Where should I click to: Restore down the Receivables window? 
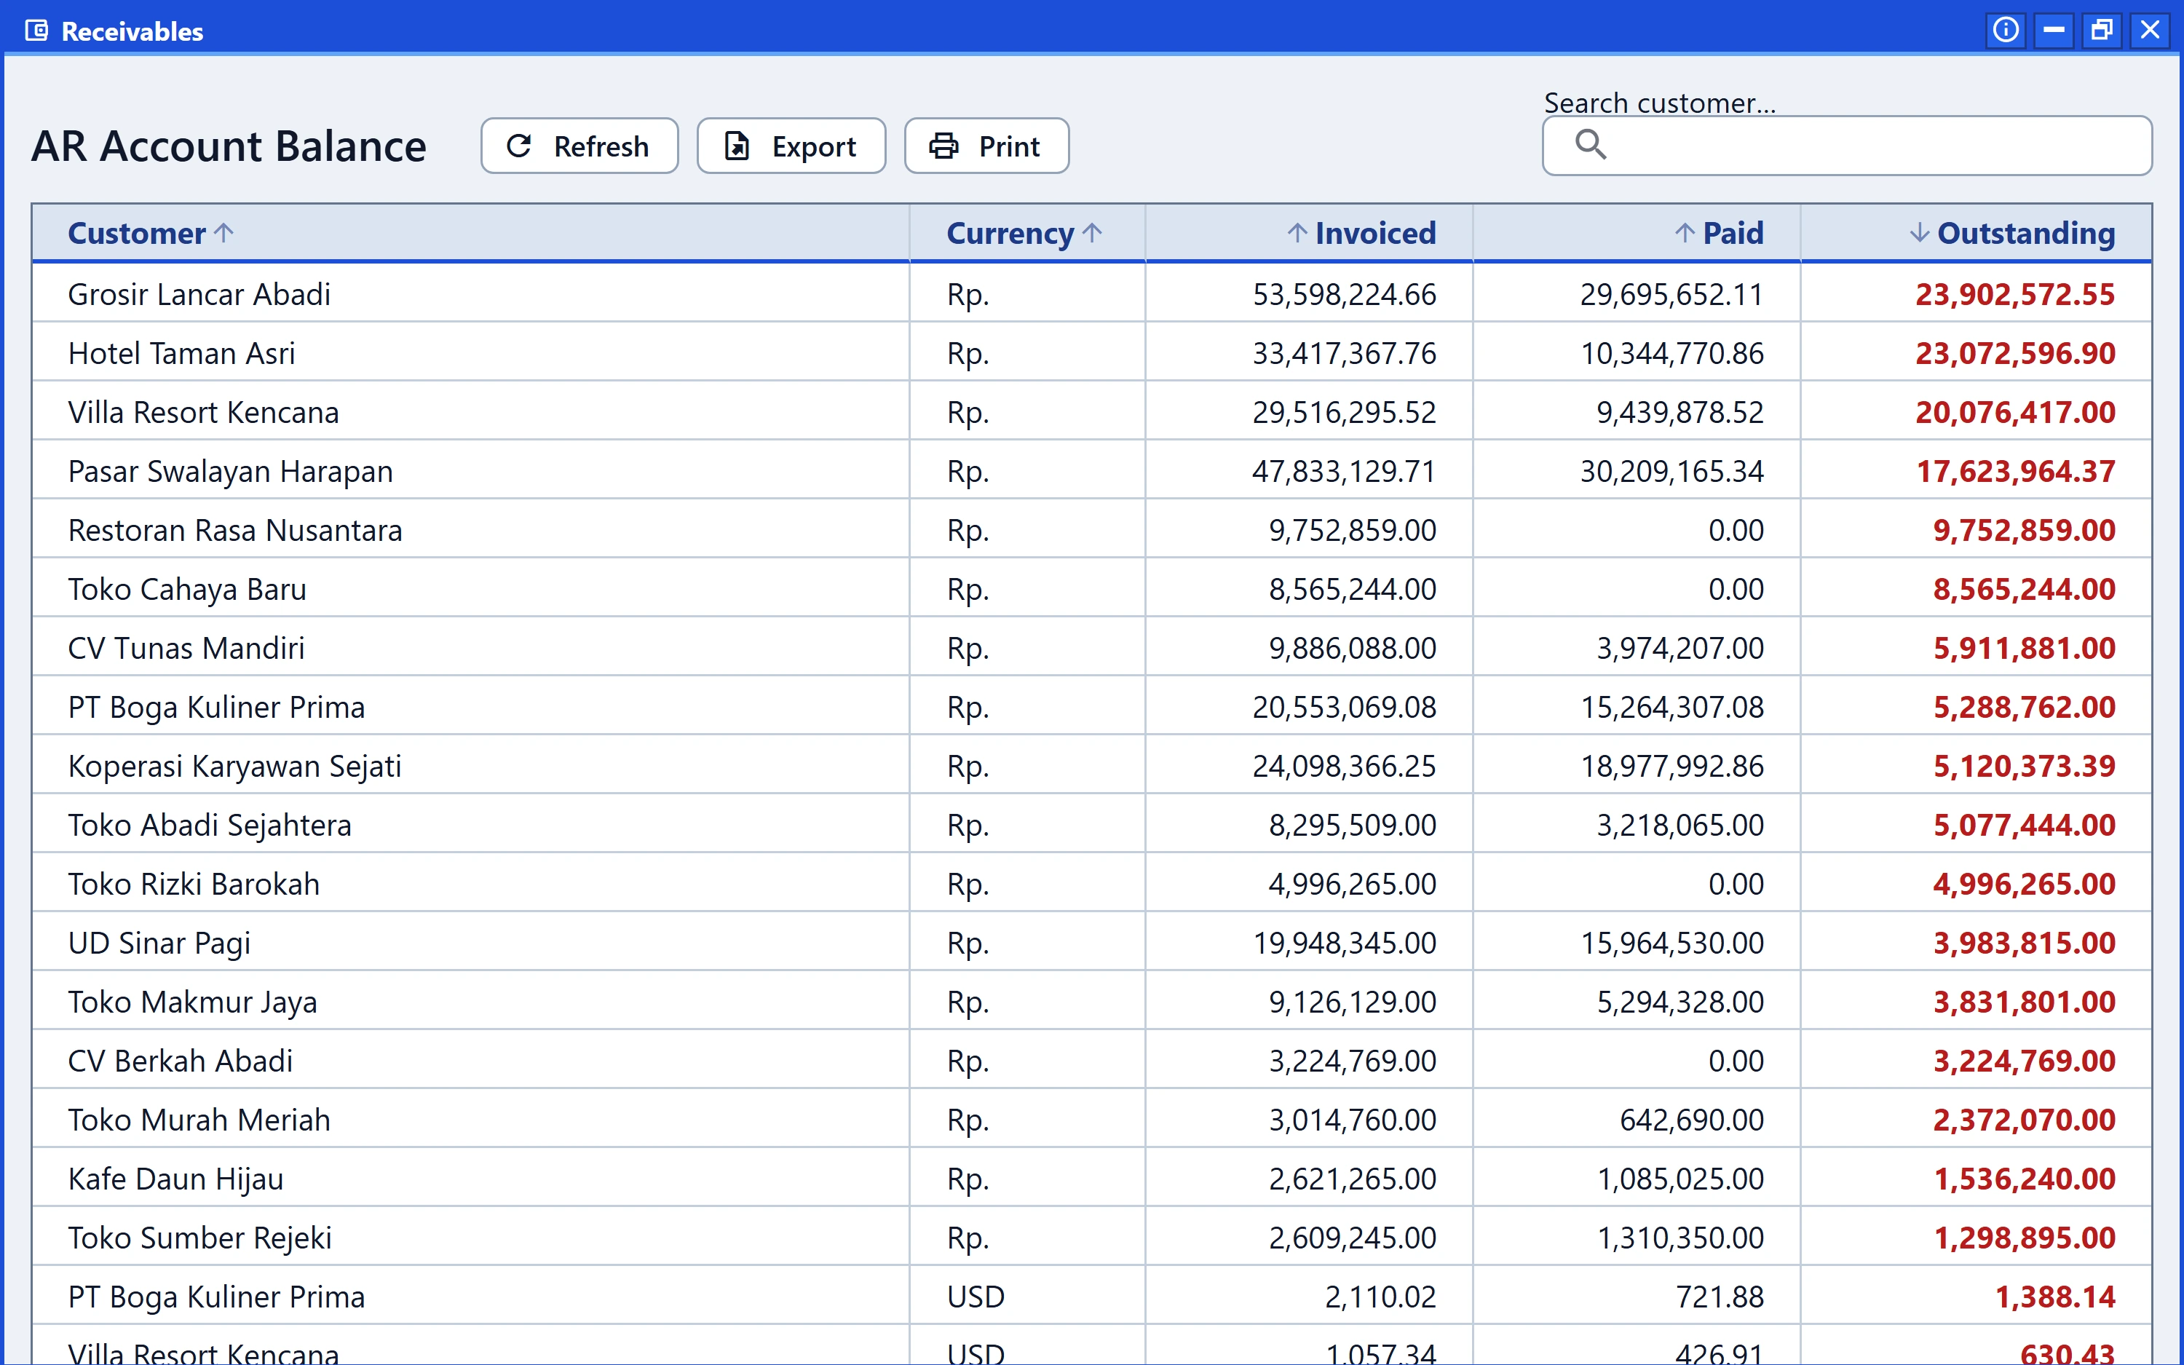[x=2102, y=30]
